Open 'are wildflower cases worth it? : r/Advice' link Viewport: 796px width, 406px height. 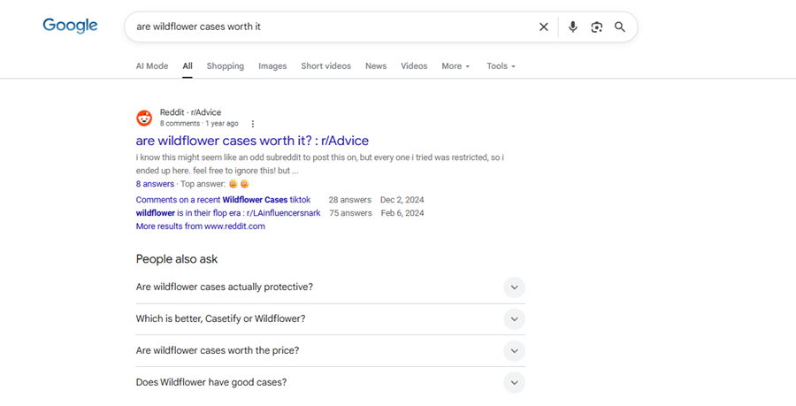pyautogui.click(x=252, y=141)
